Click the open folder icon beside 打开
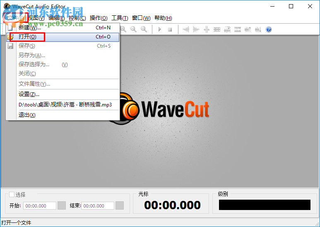 [10, 37]
